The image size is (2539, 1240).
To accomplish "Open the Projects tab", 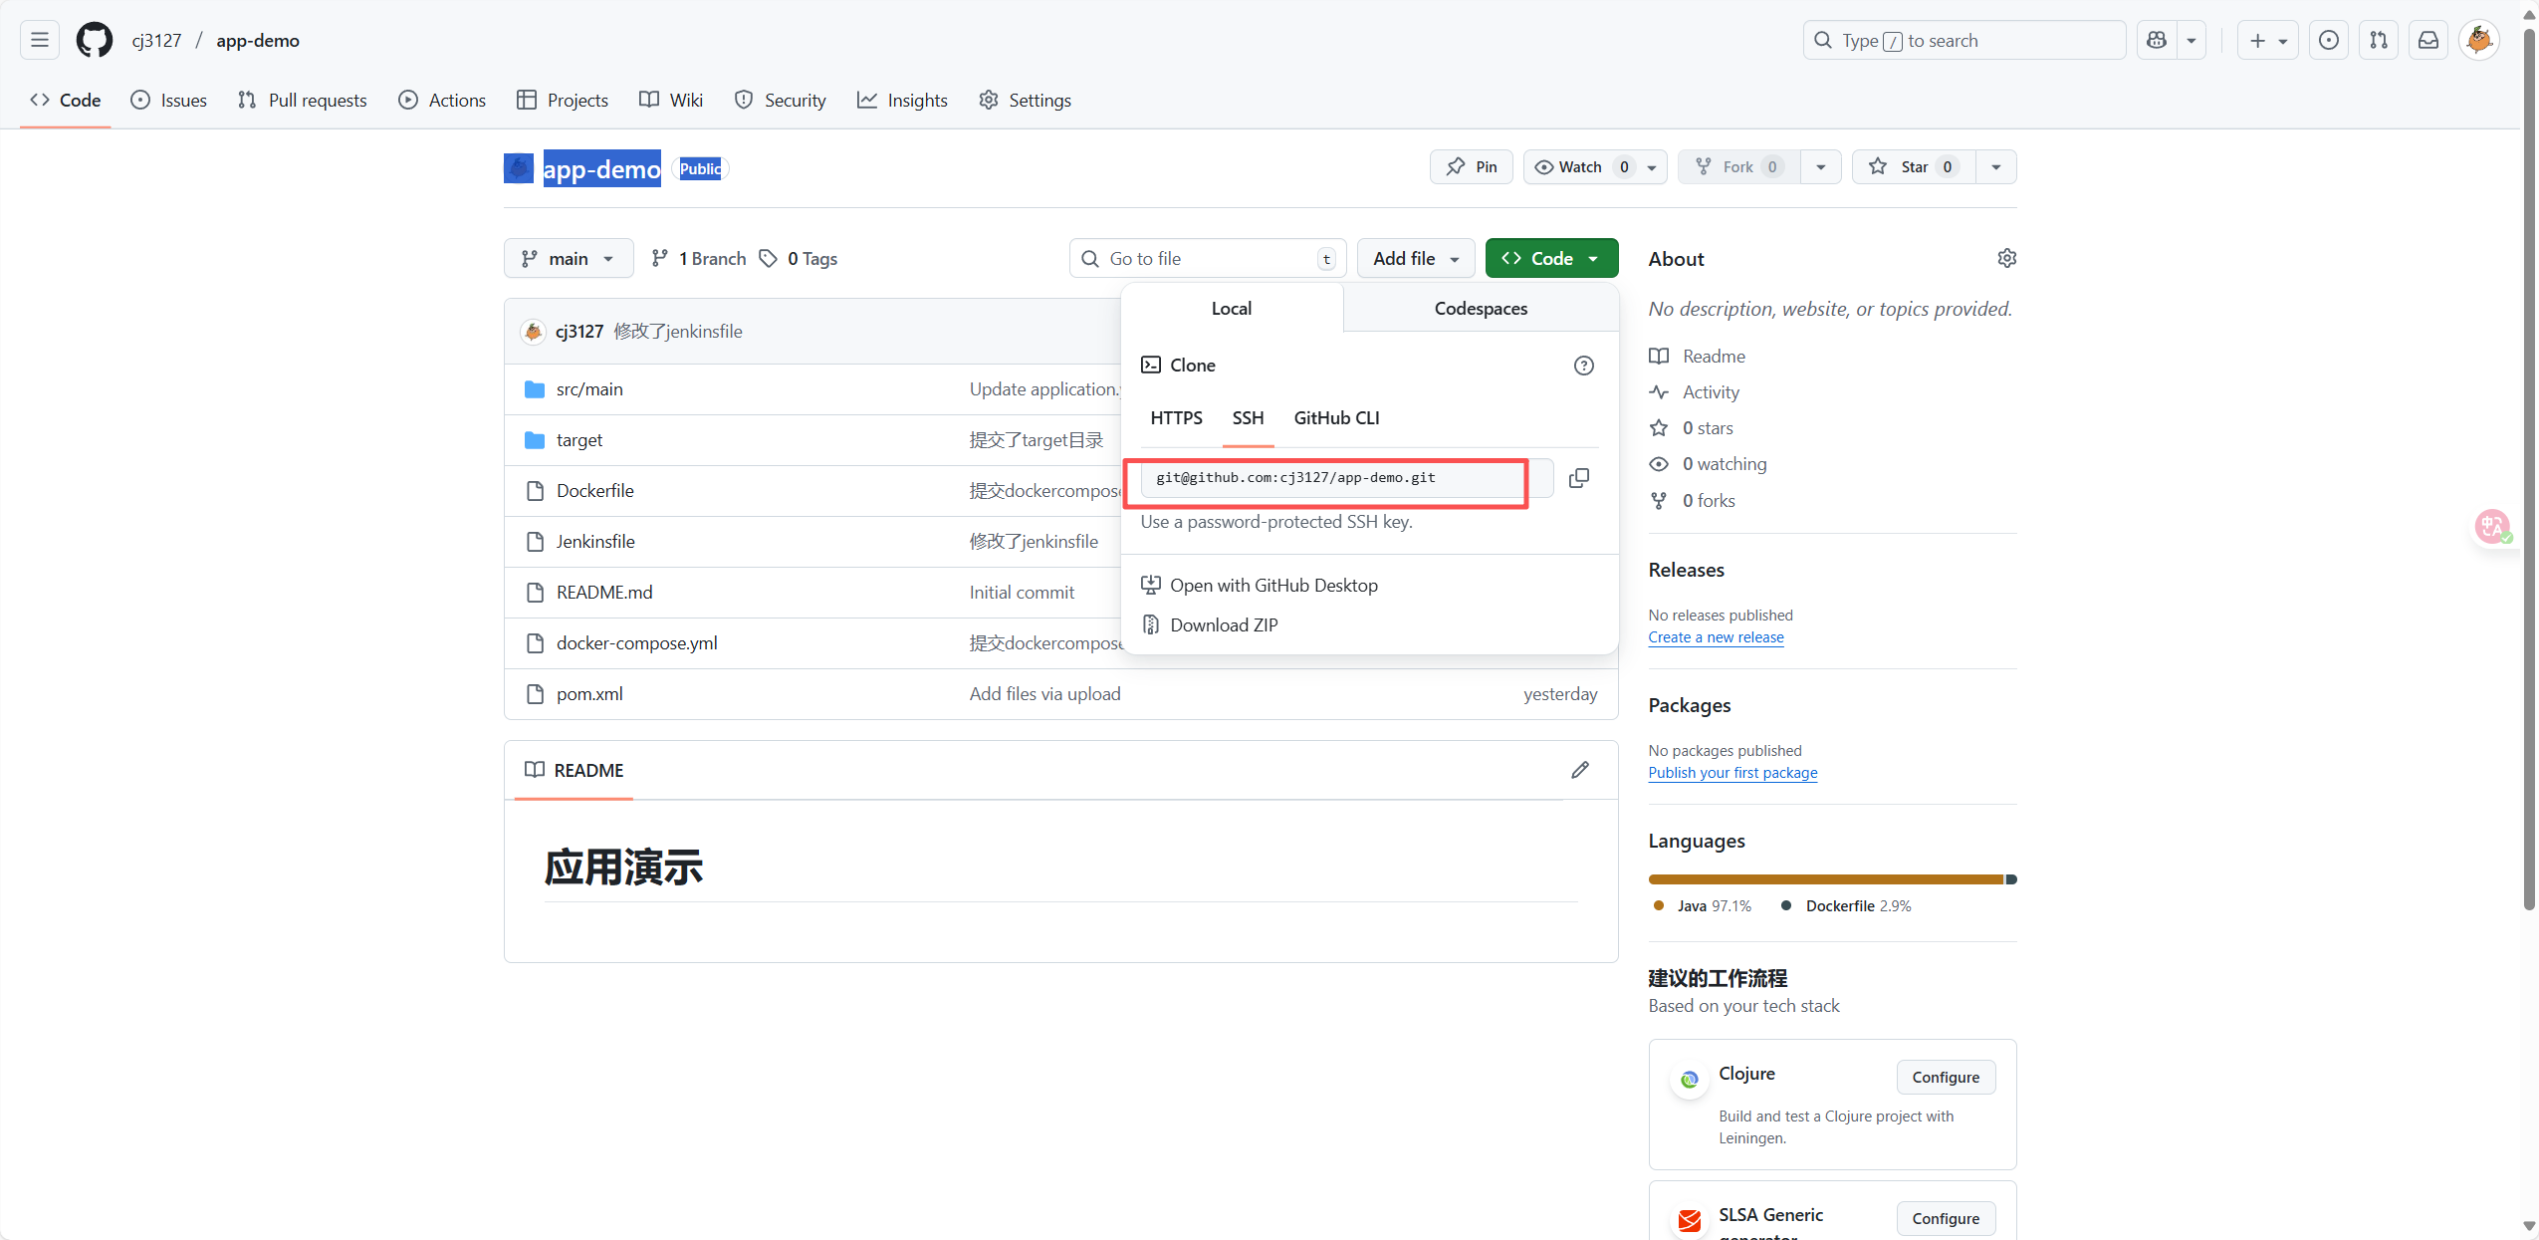I will [563, 100].
